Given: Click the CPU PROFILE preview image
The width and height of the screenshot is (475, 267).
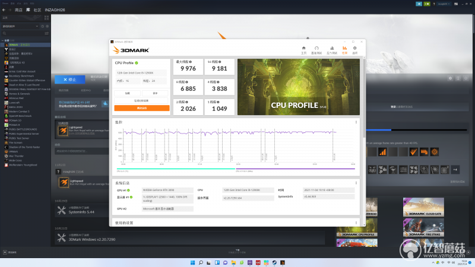Looking at the screenshot, I should click(x=299, y=87).
